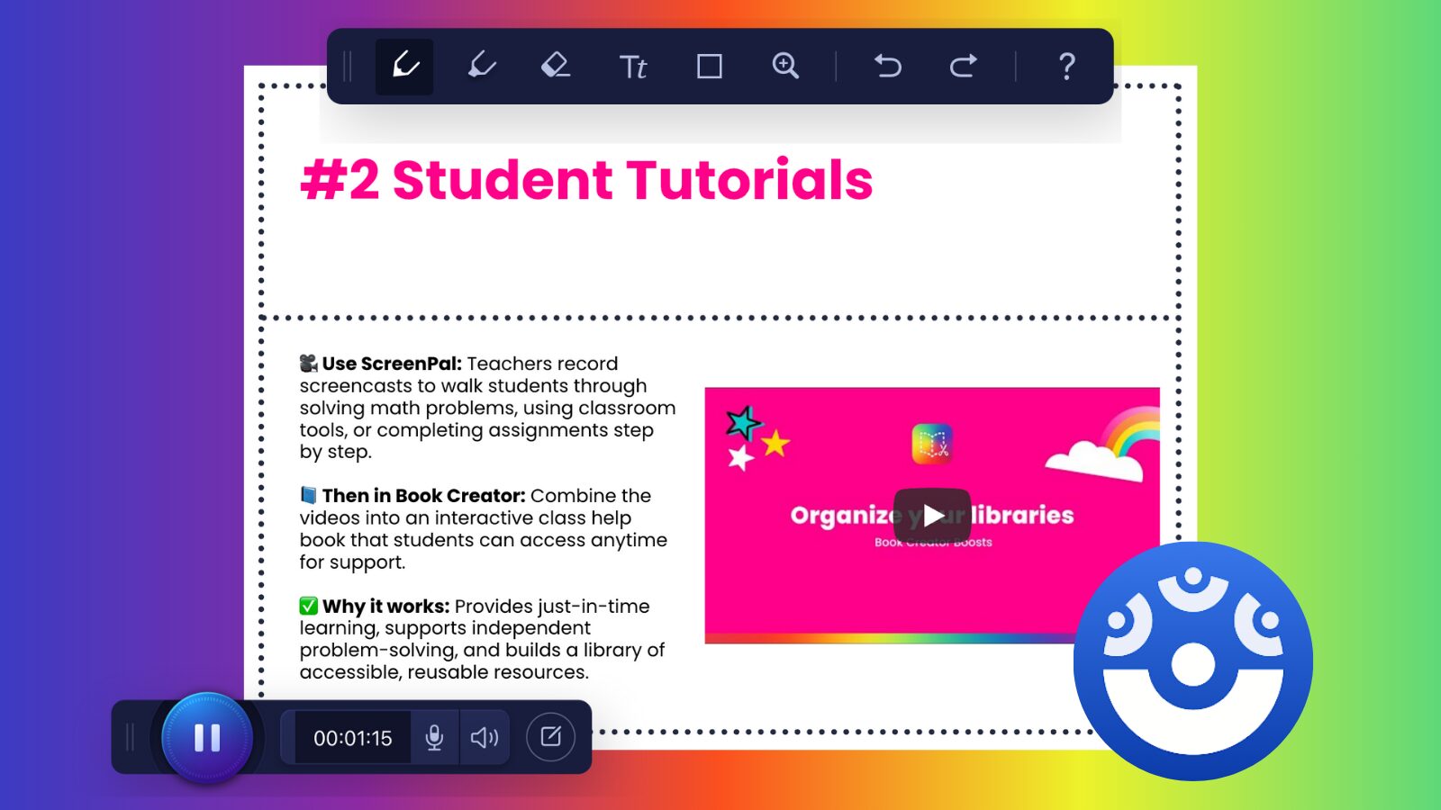
Task: Select the Eraser tool
Action: coord(556,67)
